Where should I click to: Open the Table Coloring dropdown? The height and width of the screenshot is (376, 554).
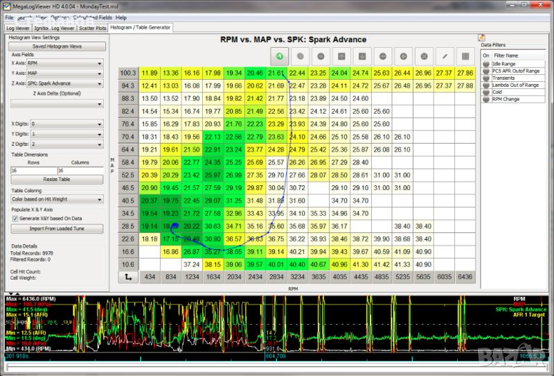(57, 199)
